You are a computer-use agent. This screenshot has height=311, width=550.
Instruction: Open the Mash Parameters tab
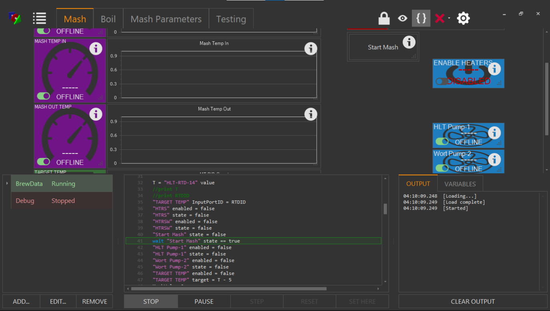[166, 19]
